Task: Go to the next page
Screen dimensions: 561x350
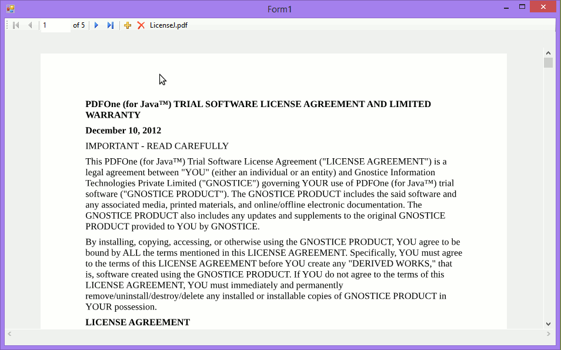Action: (96, 25)
